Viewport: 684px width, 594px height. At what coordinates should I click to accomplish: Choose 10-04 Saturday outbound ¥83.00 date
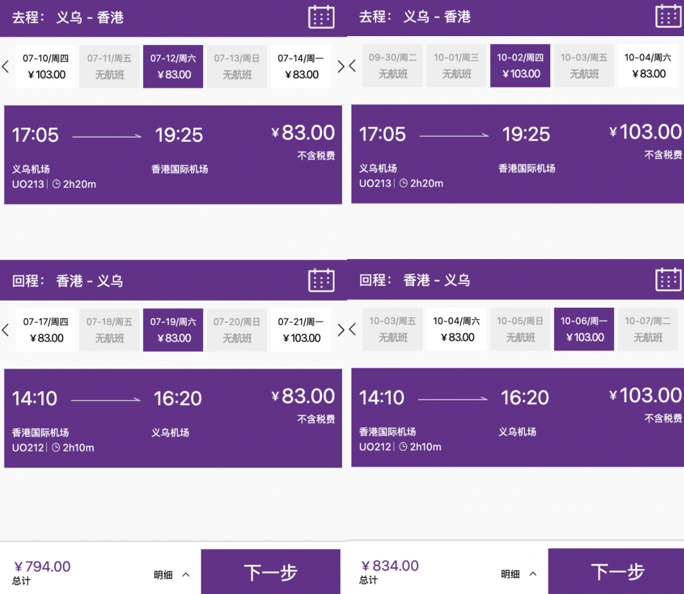(x=648, y=66)
